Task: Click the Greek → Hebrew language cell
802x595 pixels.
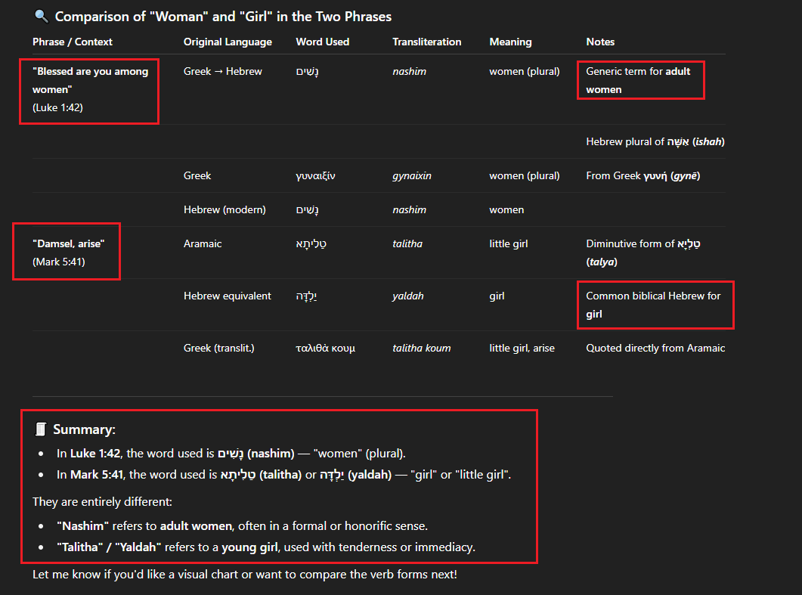Action: coord(222,72)
